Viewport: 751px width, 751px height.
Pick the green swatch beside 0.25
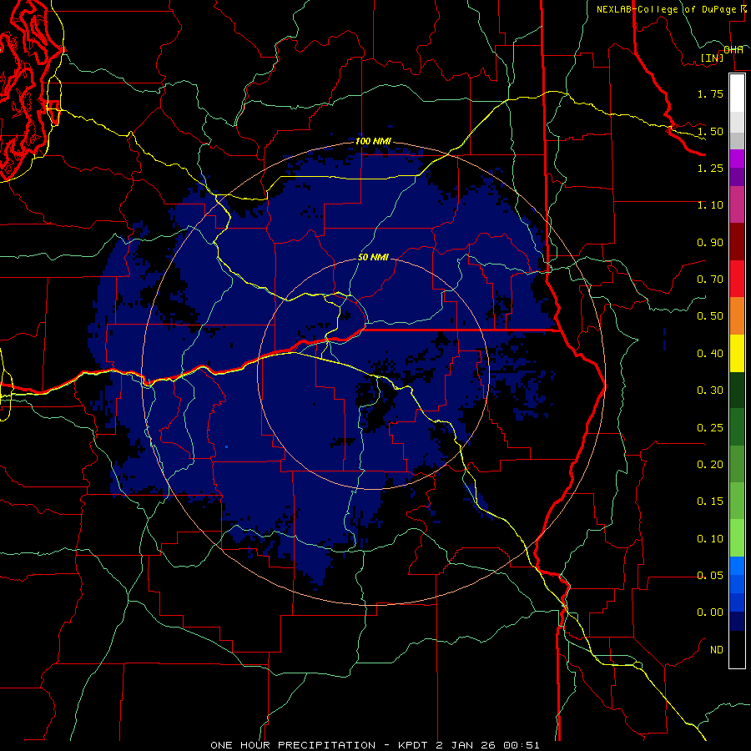(x=737, y=427)
